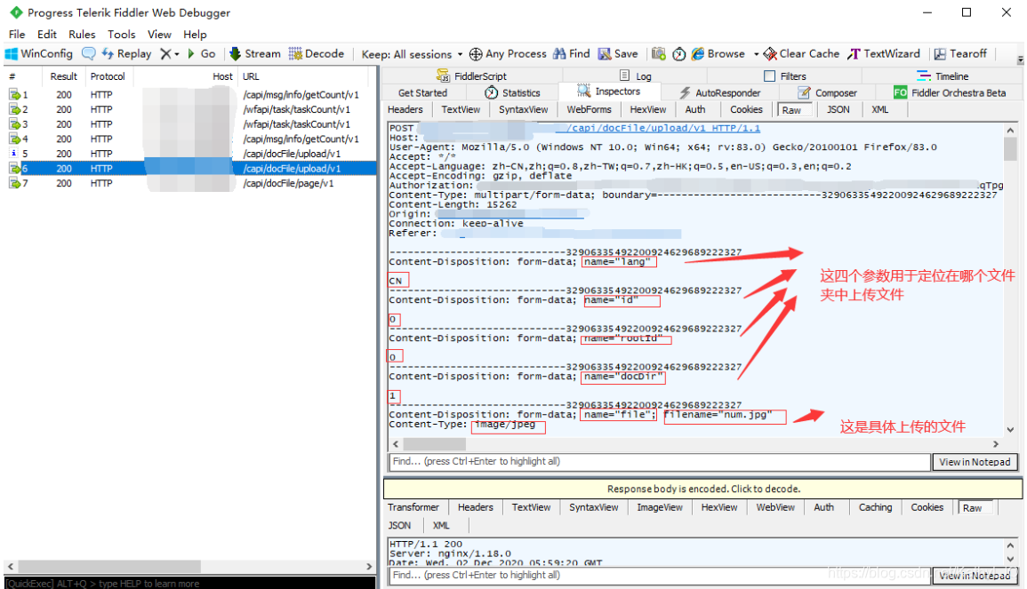Select the request Cookies inspector tab
The height and width of the screenshot is (589, 1027).
pyautogui.click(x=746, y=109)
